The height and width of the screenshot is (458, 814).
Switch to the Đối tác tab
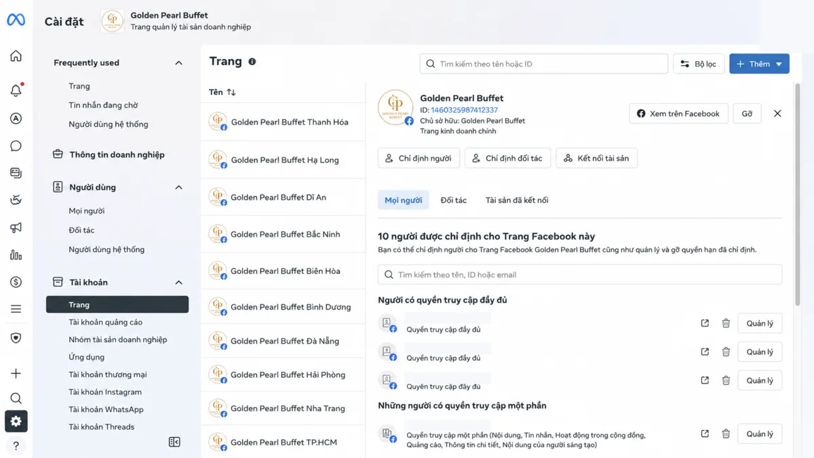click(x=453, y=200)
